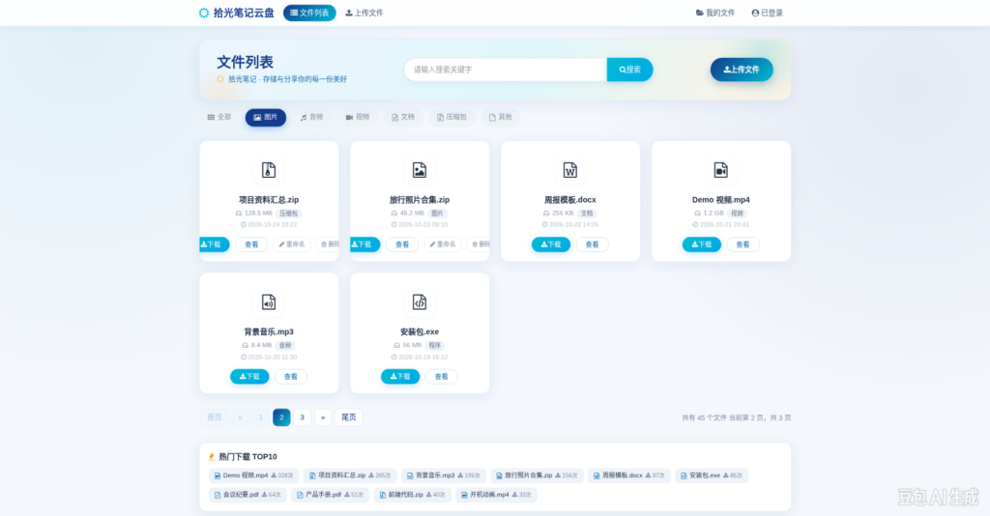Select the 压缩包 filter tab

pyautogui.click(x=451, y=117)
